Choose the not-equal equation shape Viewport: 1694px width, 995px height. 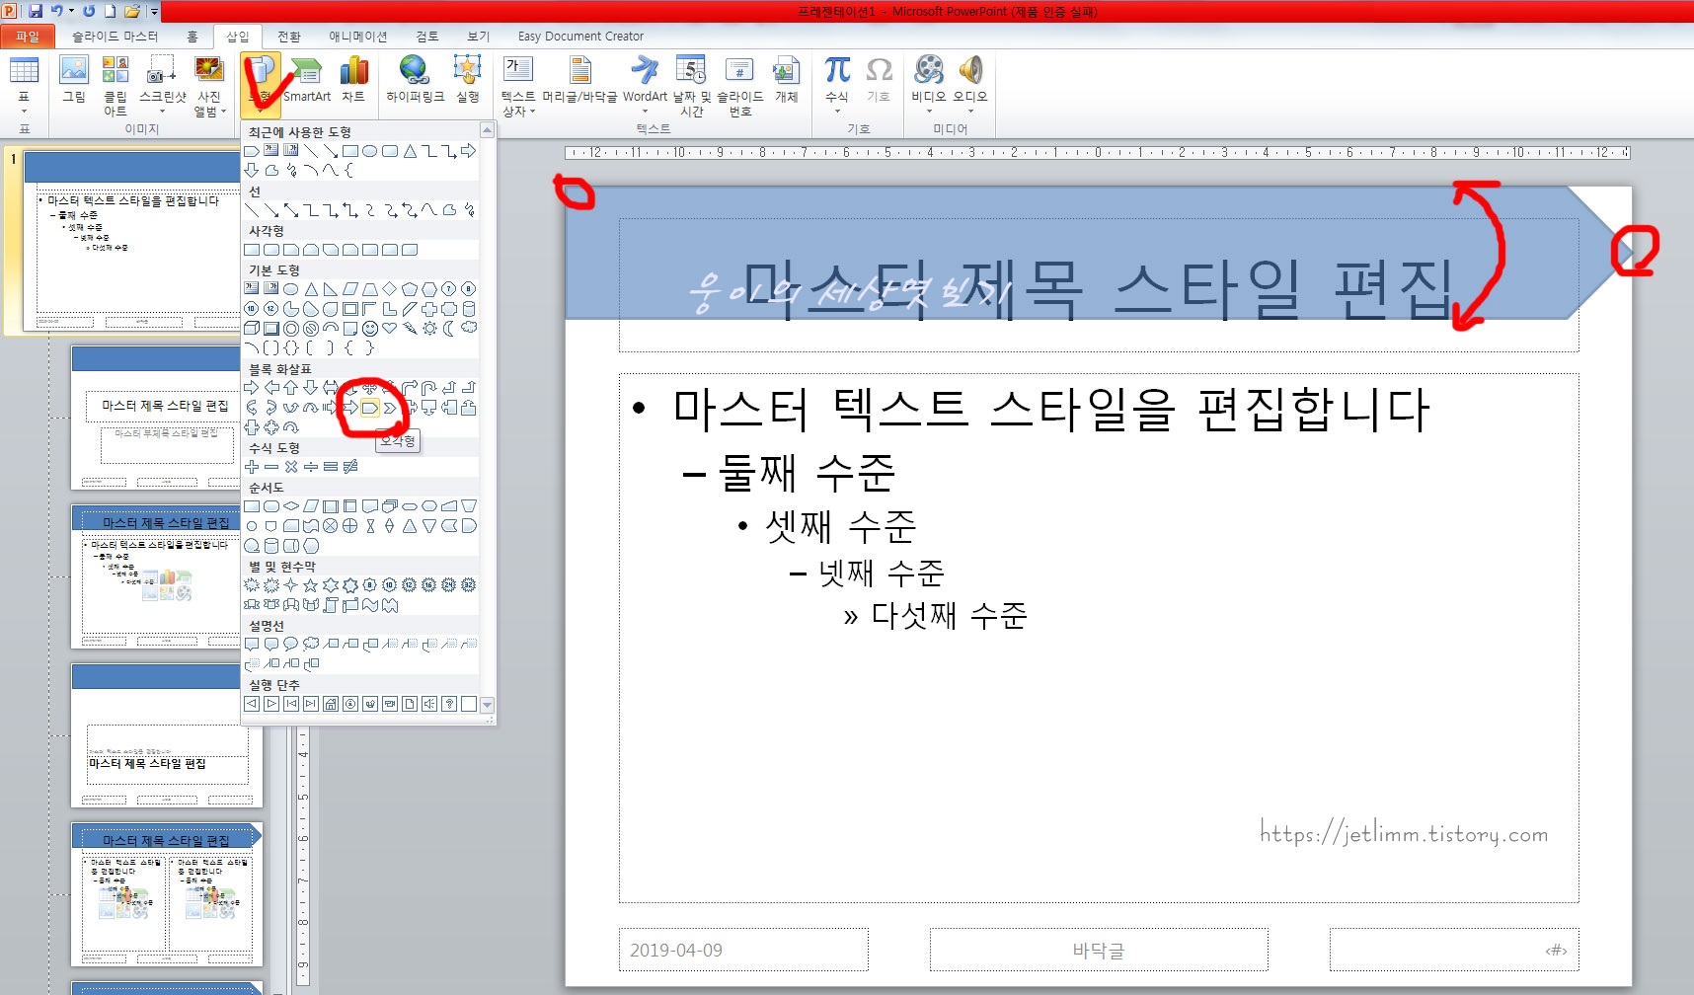(x=350, y=467)
